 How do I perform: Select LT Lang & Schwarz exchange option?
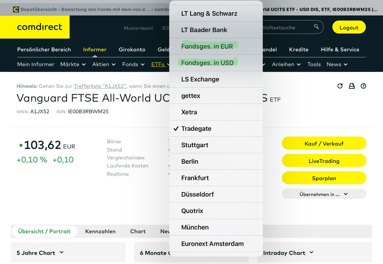click(216, 13)
